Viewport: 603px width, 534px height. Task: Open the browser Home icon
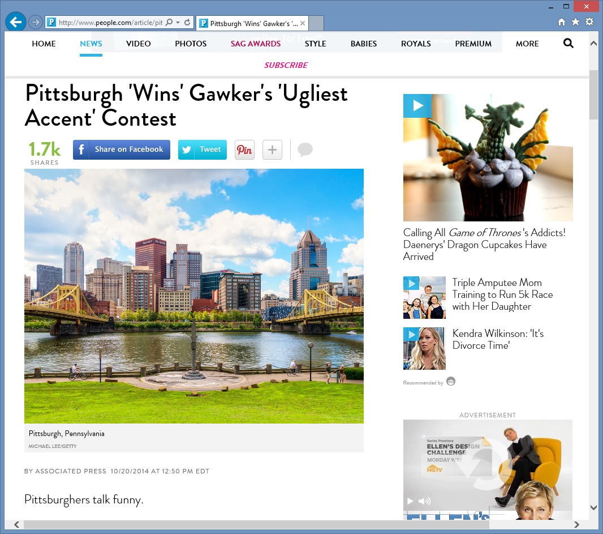coord(561,22)
